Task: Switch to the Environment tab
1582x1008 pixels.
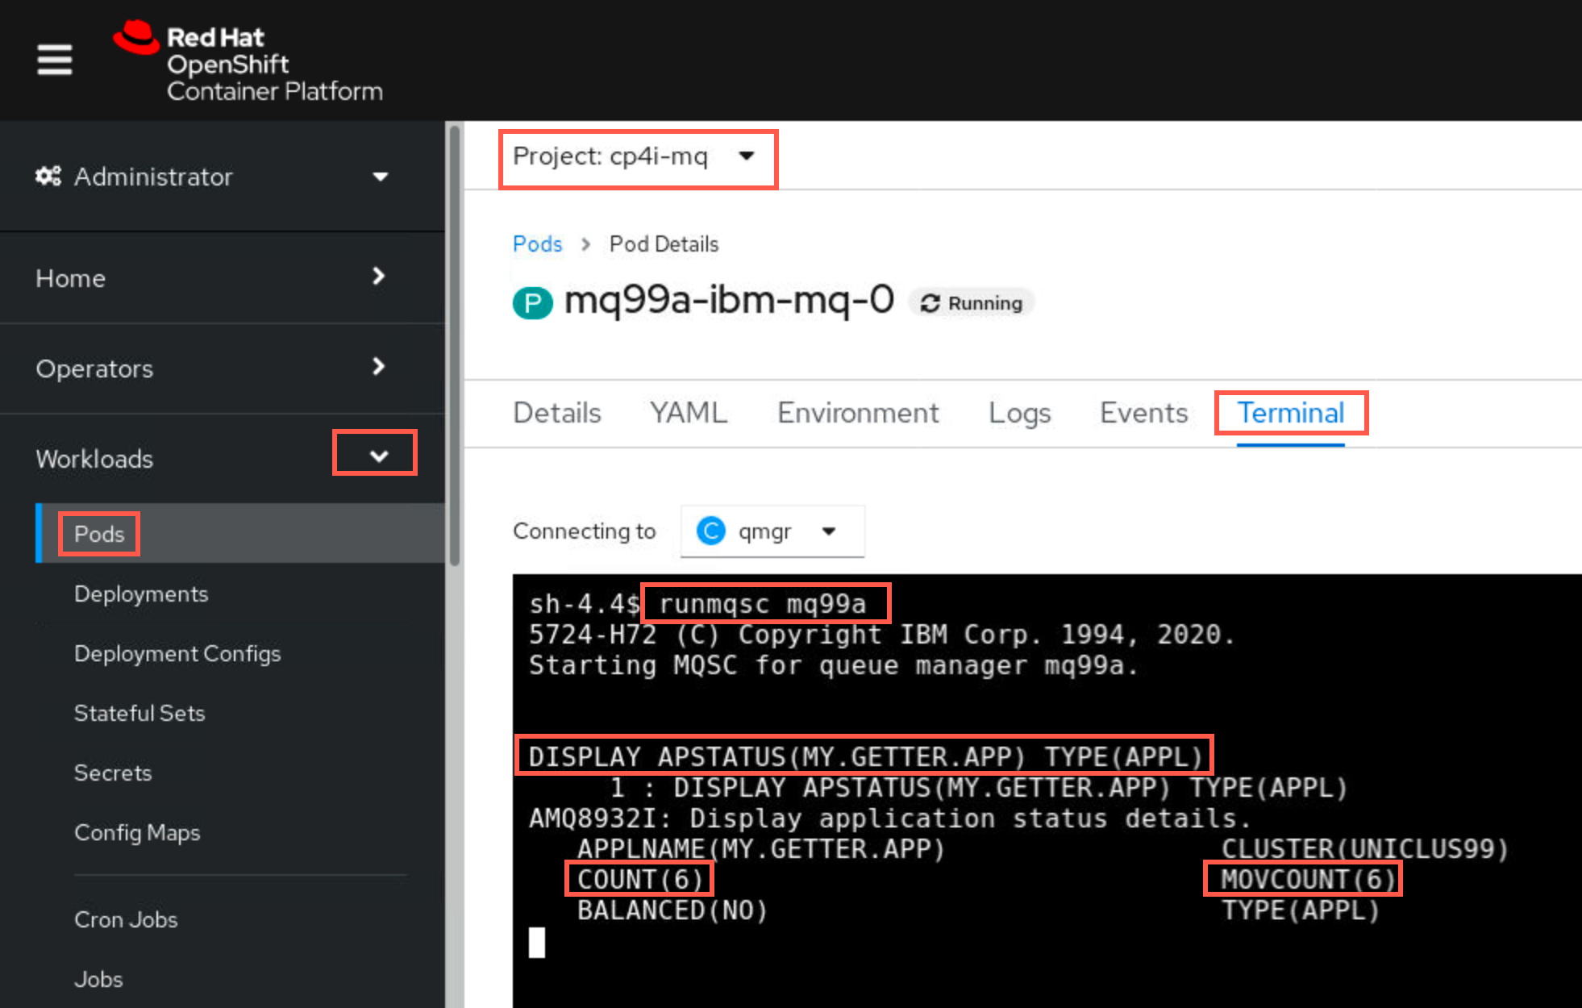Action: click(858, 413)
